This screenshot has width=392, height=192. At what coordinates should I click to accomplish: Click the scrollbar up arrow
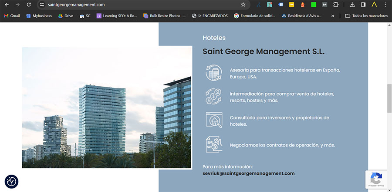point(389,25)
